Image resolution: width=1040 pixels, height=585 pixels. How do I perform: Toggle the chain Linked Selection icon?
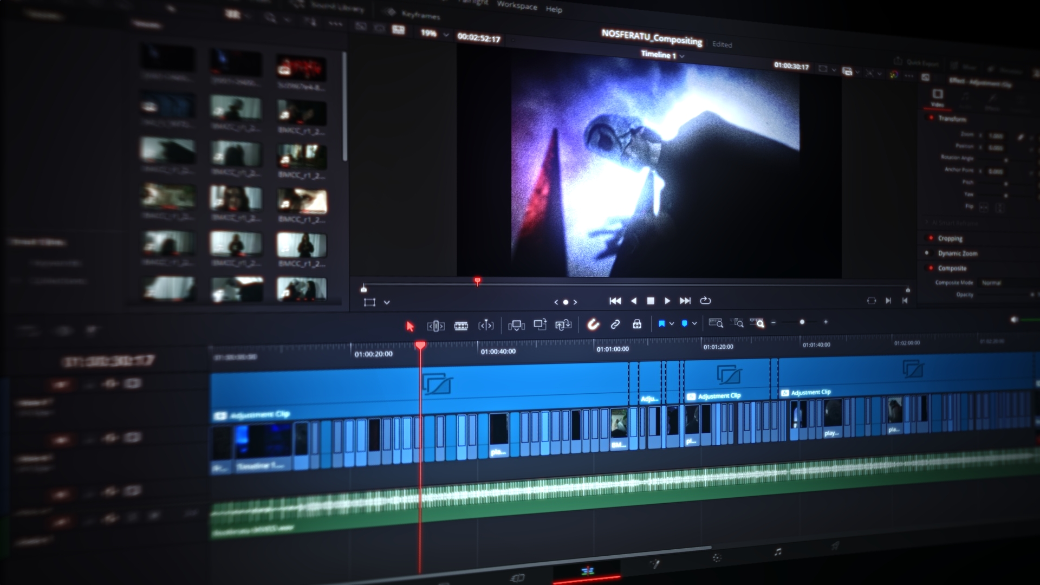[x=615, y=324]
